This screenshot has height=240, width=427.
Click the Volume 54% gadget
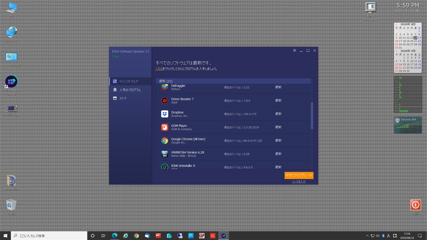pyautogui.click(x=408, y=125)
